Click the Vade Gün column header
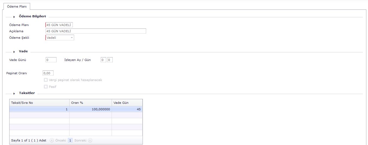 pyautogui.click(x=127, y=103)
